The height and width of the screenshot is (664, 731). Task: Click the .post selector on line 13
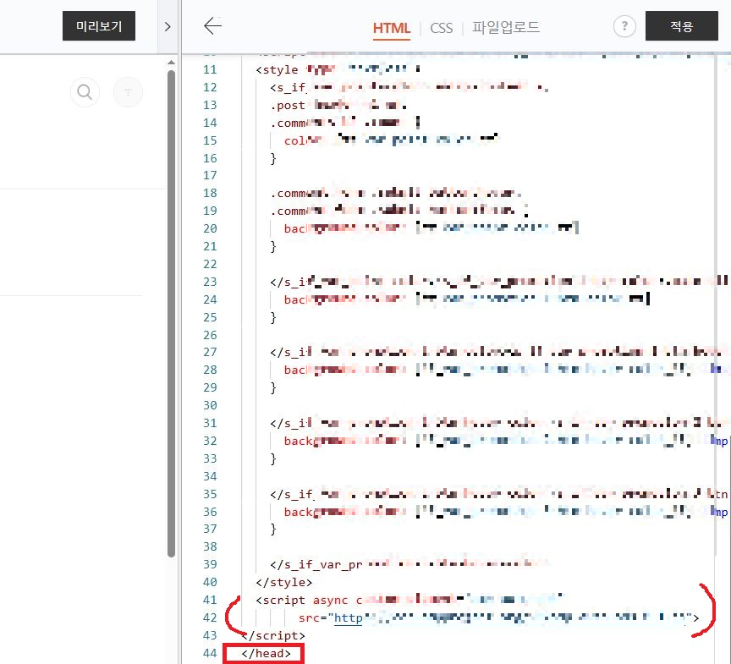pyautogui.click(x=288, y=106)
